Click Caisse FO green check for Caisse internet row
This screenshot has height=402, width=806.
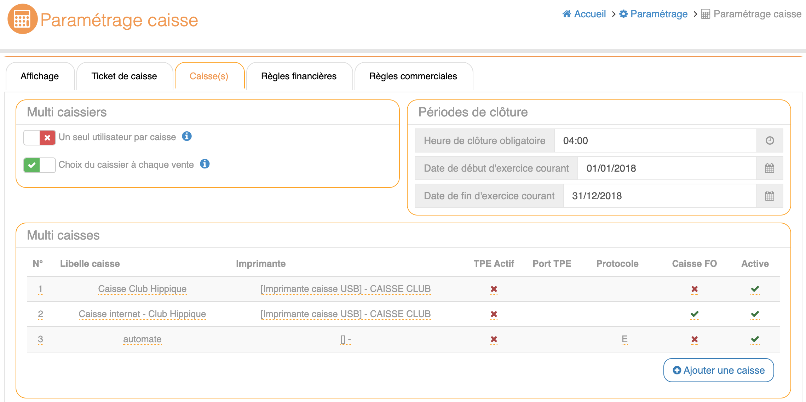[694, 314]
